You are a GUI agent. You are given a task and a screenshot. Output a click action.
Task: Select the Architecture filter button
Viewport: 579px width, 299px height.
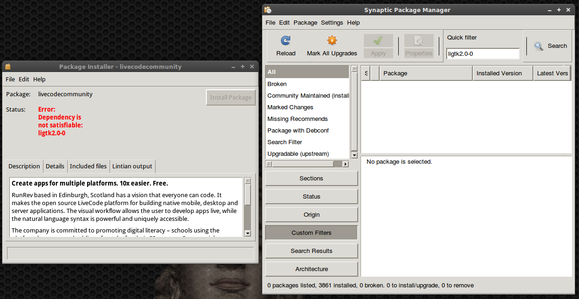pos(311,269)
